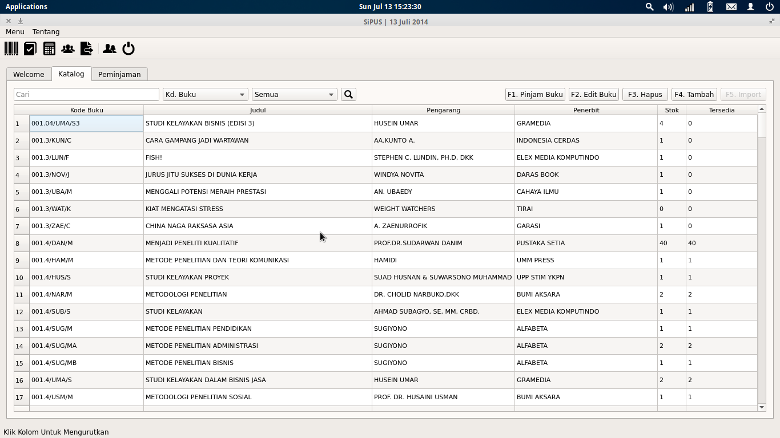Select row header number 8

[x=22, y=243]
